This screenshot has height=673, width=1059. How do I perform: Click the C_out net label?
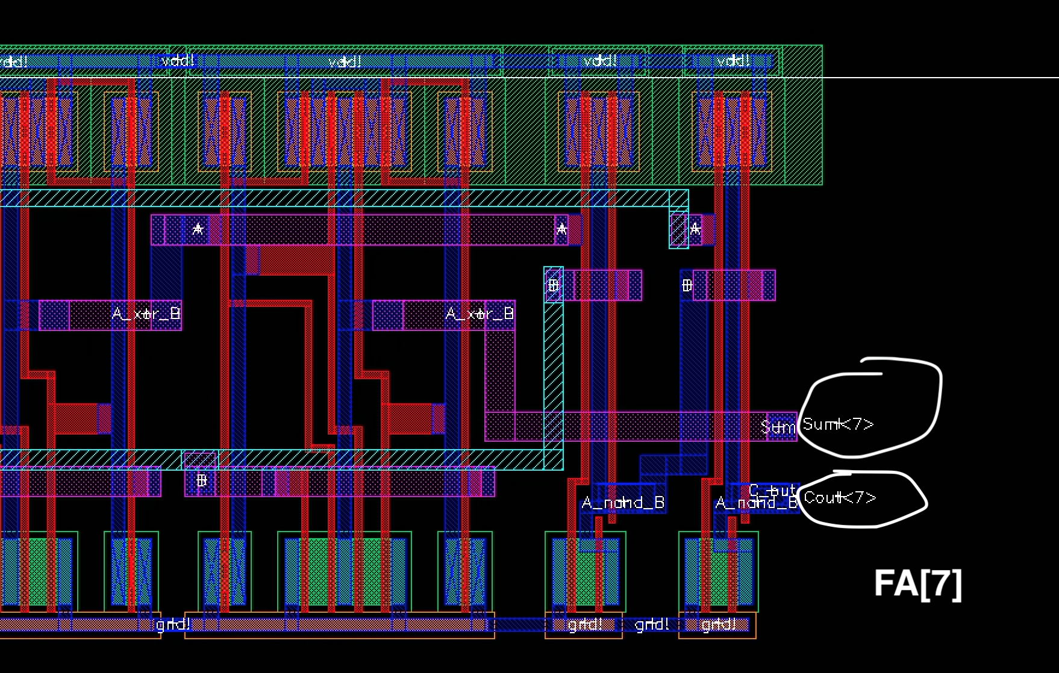tap(773, 490)
